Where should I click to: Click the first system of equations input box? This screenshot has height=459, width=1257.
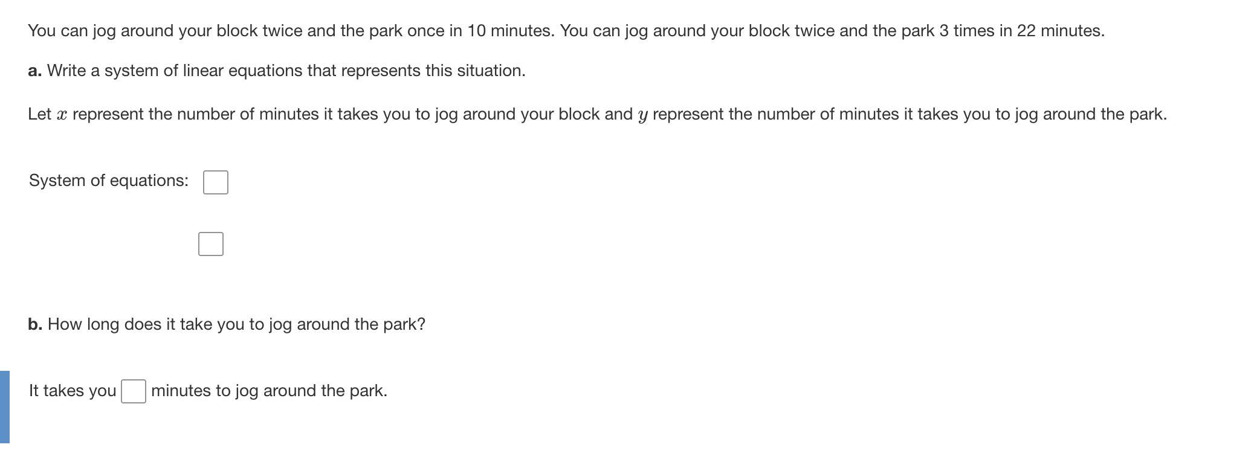(x=216, y=182)
